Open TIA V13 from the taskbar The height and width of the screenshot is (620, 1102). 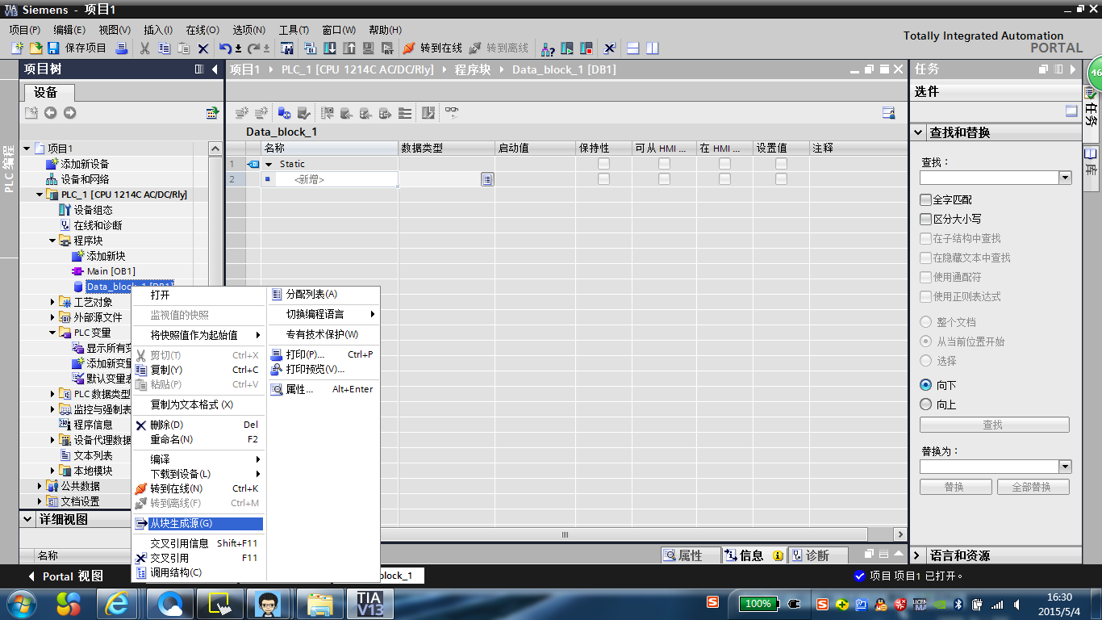pos(370,603)
